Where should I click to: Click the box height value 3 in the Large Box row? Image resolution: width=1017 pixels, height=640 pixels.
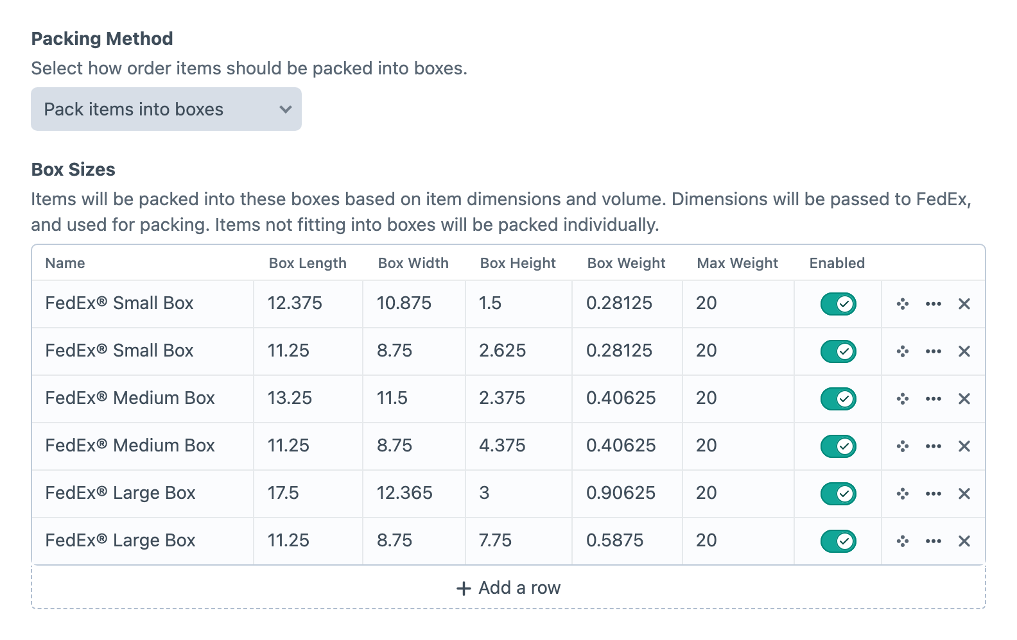pyautogui.click(x=519, y=494)
